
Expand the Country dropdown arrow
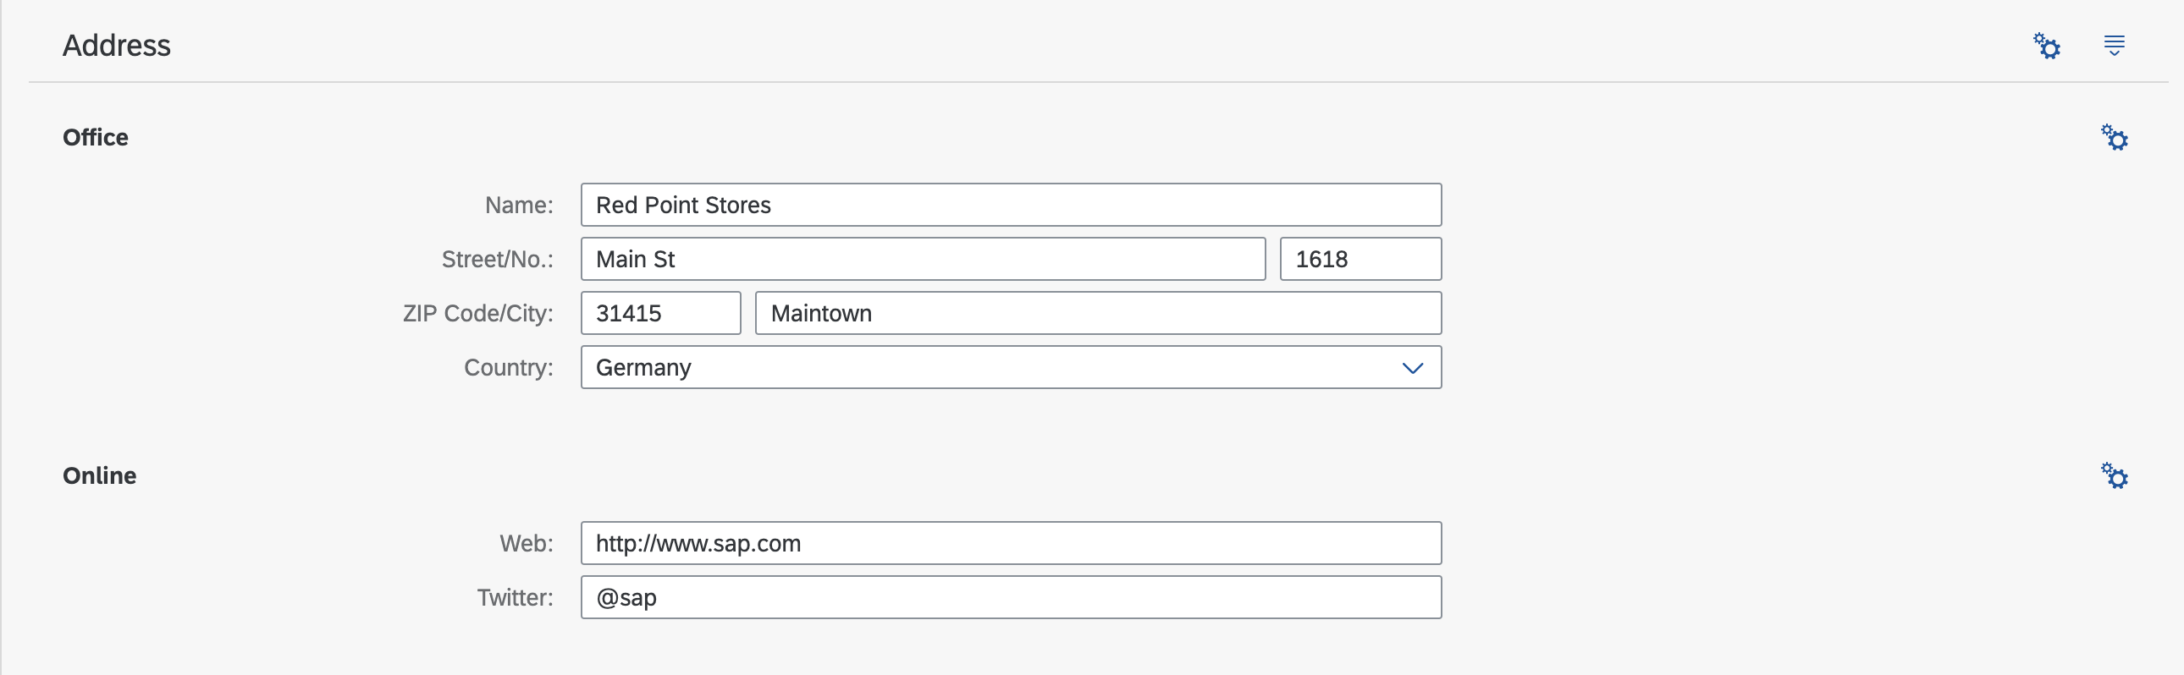pyautogui.click(x=1413, y=368)
